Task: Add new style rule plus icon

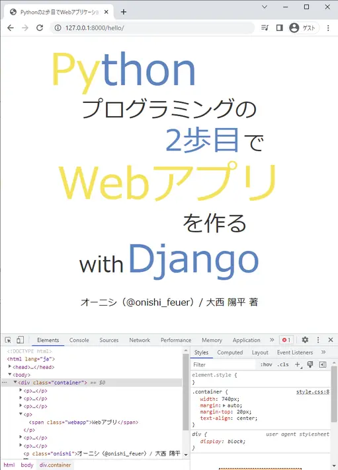Action: (x=298, y=364)
